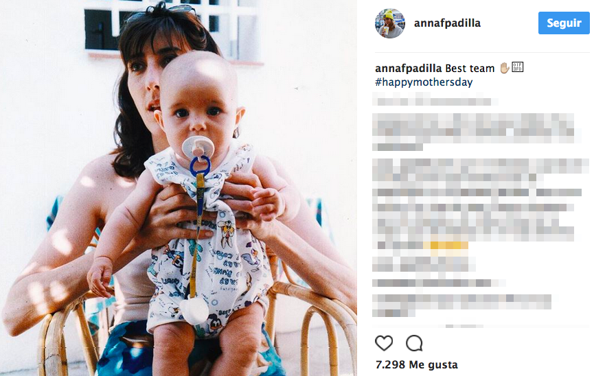Follow the account with Seguir button
Image resolution: width=605 pixels, height=376 pixels.
click(x=564, y=23)
